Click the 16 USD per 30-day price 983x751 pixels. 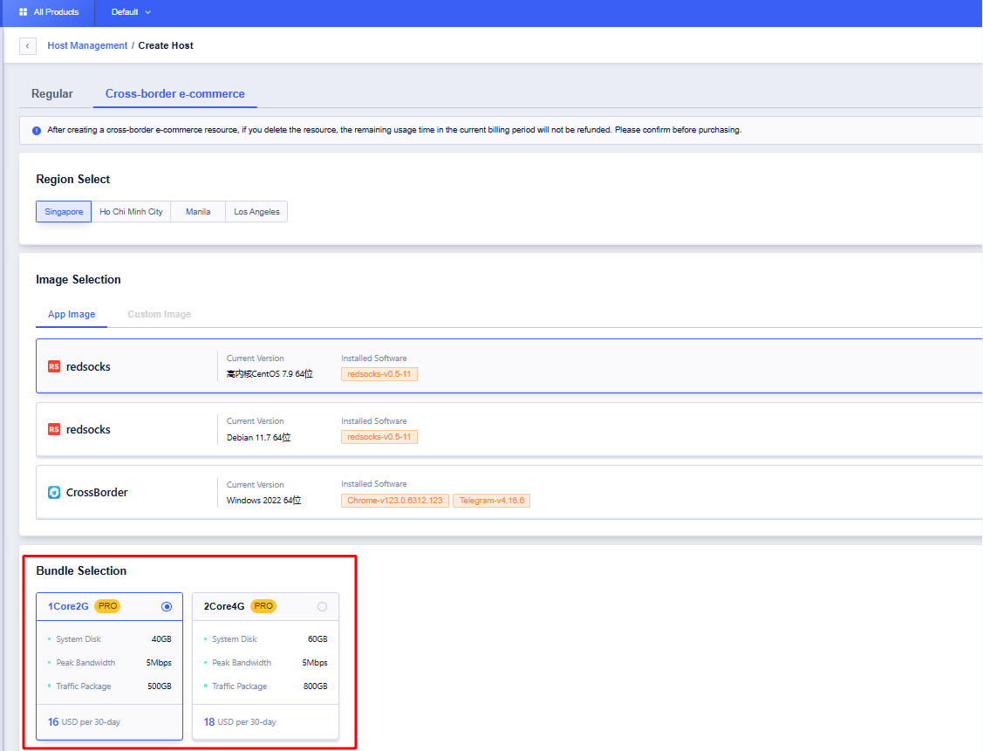coord(84,722)
